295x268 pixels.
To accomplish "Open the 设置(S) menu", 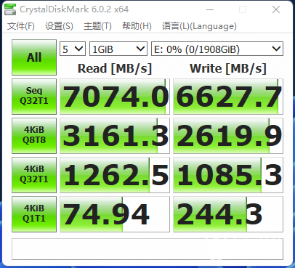I will pyautogui.click(x=59, y=26).
